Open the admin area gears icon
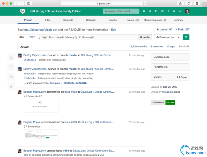 162,11
